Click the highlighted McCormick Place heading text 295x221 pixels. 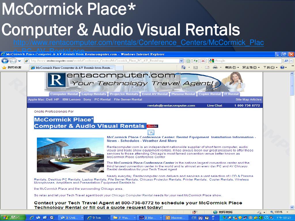pos(64,119)
